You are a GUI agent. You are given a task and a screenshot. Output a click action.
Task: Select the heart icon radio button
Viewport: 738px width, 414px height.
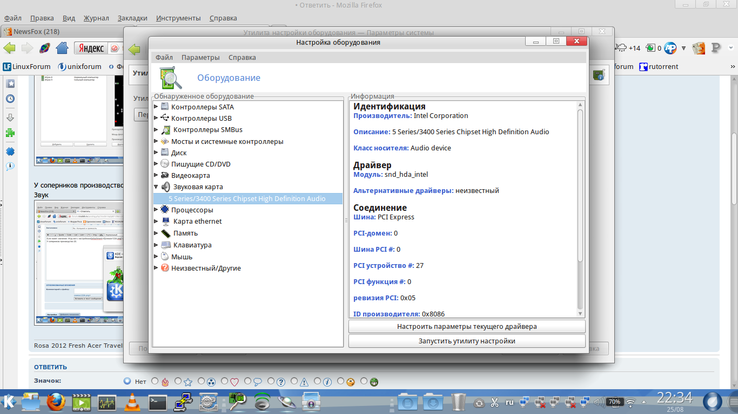(224, 382)
